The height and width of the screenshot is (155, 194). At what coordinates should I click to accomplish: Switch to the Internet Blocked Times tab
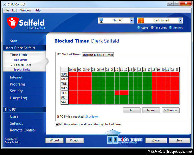98,55
